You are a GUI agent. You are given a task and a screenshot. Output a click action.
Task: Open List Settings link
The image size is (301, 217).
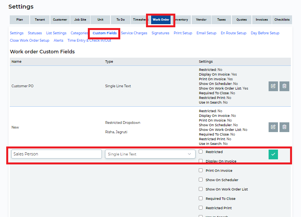[x=56, y=33]
